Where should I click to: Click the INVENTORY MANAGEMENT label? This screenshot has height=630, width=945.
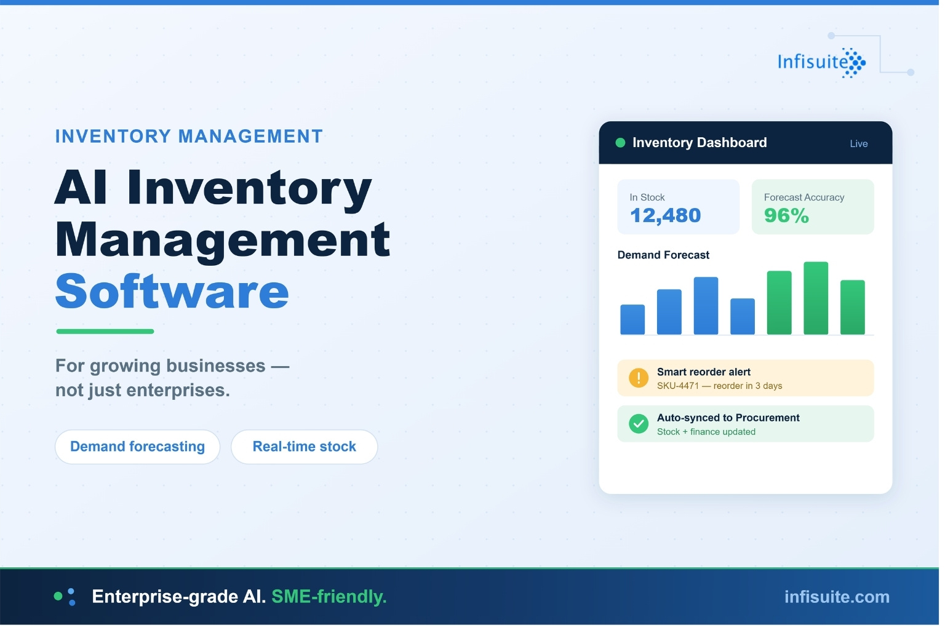pyautogui.click(x=189, y=137)
